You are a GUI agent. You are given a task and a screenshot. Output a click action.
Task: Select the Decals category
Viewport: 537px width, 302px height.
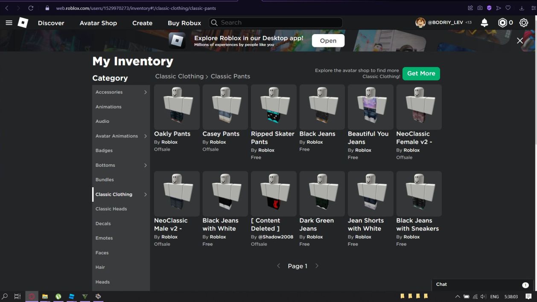coord(121,224)
